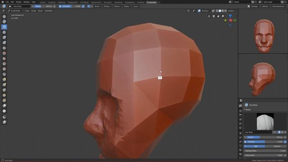The width and height of the screenshot is (288, 162).
Task: Open the Stroke dropdown in tool settings
Action: point(127,6)
